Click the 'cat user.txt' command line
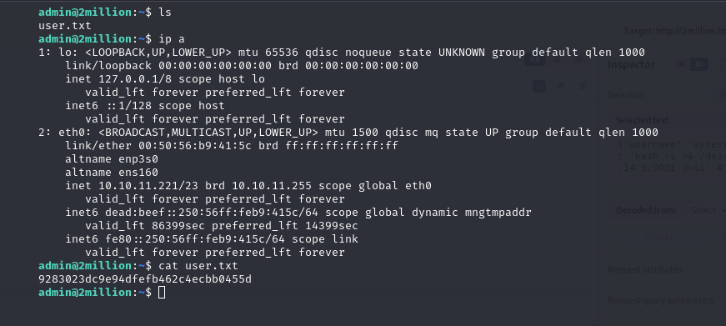Screen dimensions: 726x326 [198, 266]
